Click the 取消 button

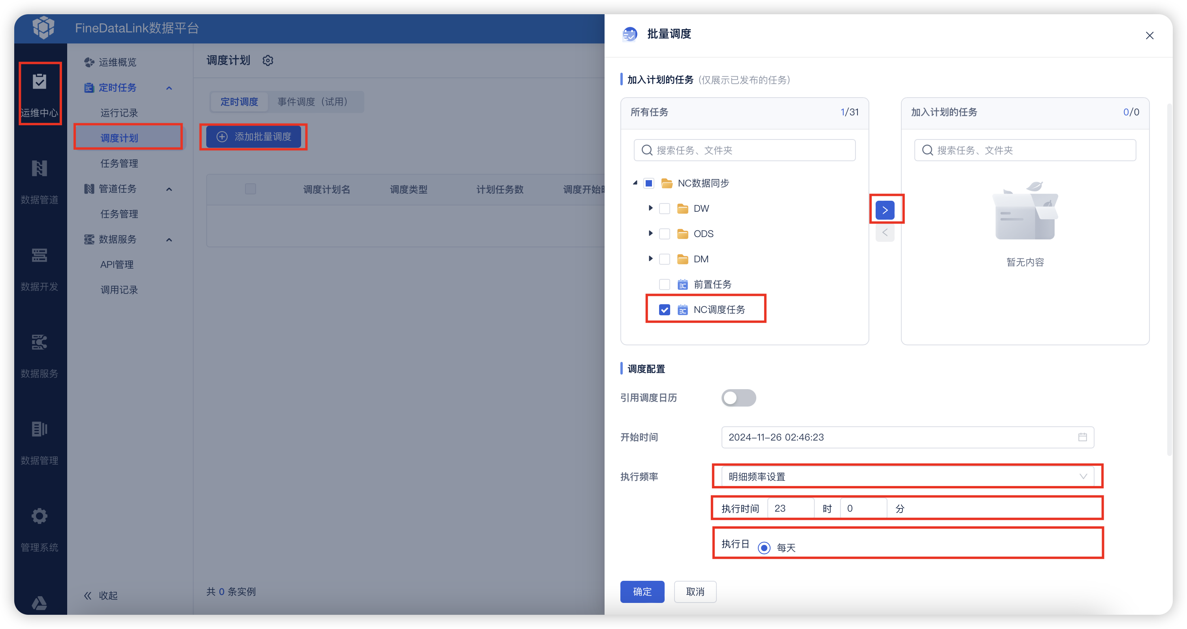click(695, 591)
